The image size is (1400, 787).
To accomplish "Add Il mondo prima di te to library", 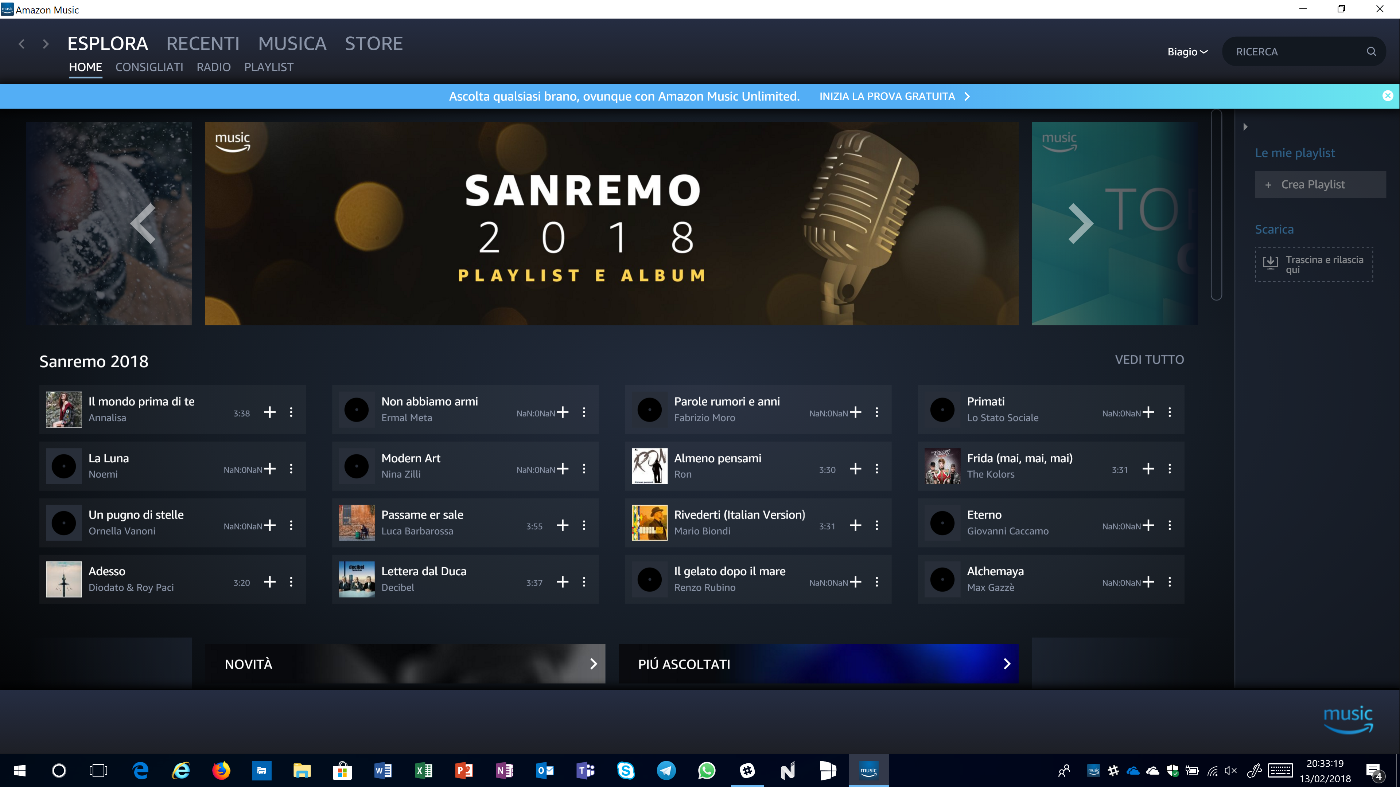I will coord(269,412).
